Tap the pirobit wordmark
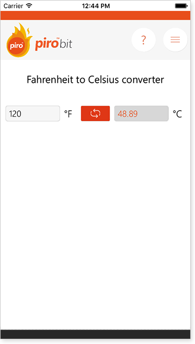 (x=53, y=44)
